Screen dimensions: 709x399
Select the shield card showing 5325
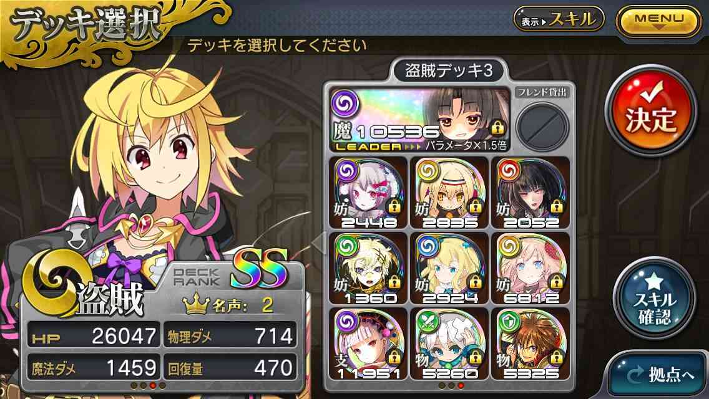531,344
